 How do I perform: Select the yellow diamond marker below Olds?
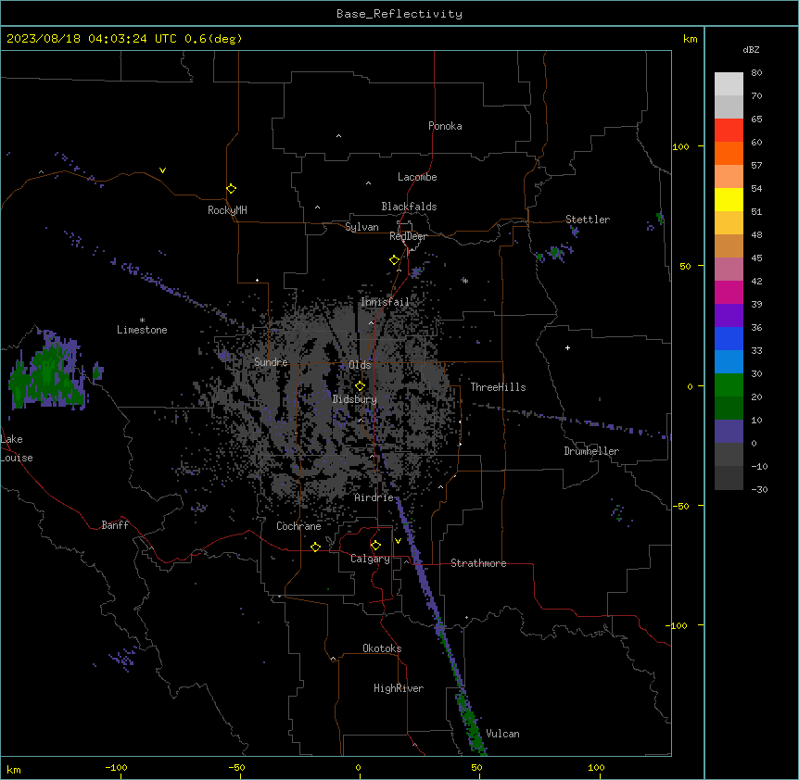(x=361, y=386)
